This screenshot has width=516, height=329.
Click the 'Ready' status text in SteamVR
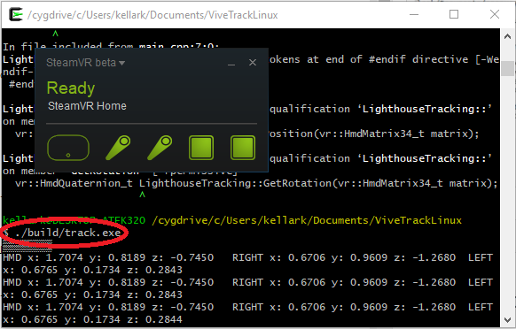71,88
